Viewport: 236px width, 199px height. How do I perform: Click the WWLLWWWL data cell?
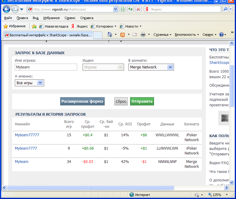click(167, 135)
